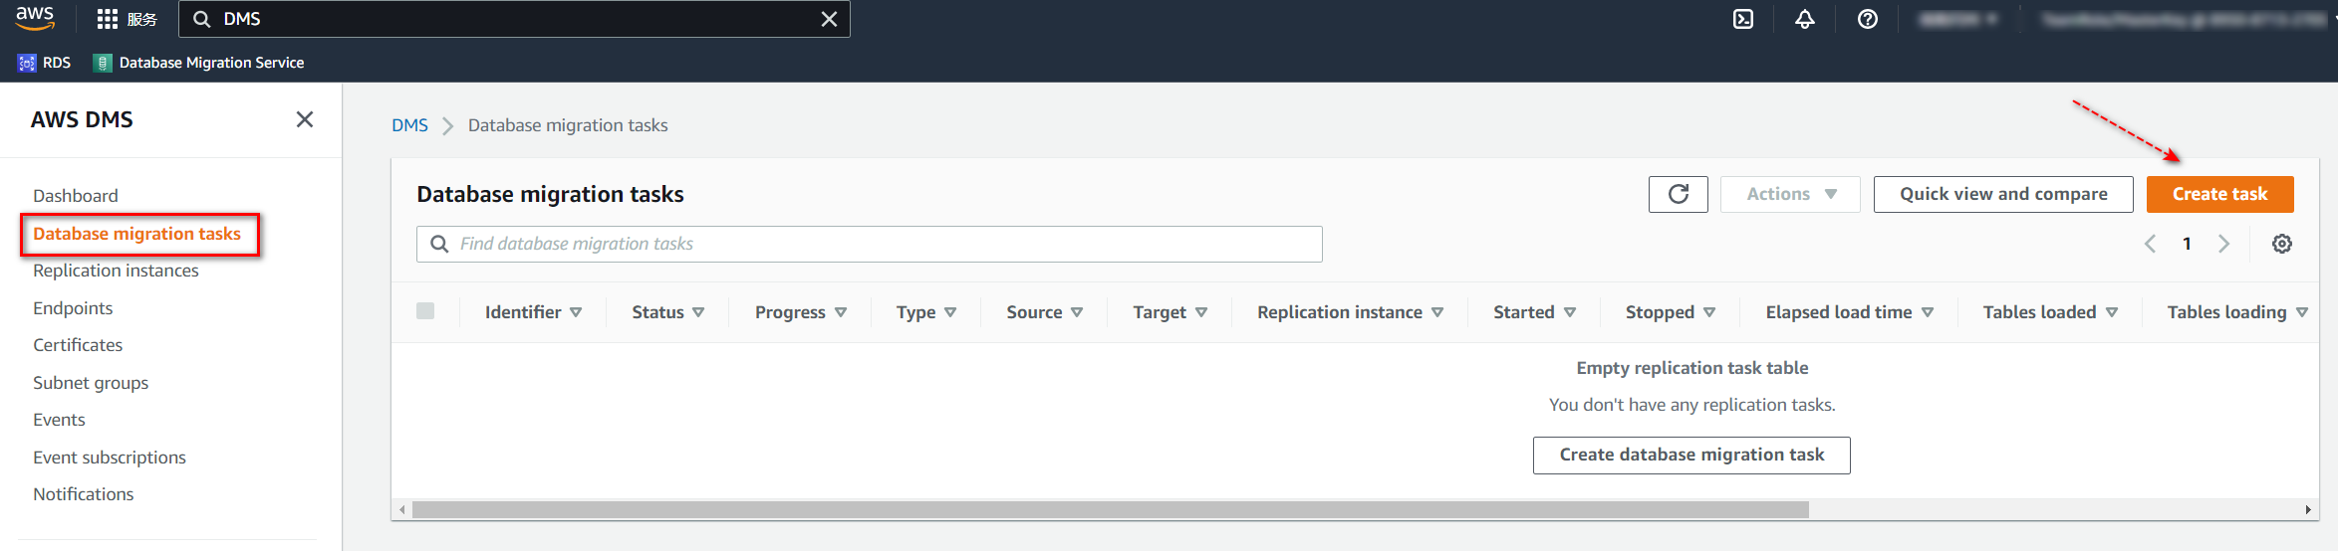Go to next page arrow
The height and width of the screenshot is (551, 2338).
2223,244
